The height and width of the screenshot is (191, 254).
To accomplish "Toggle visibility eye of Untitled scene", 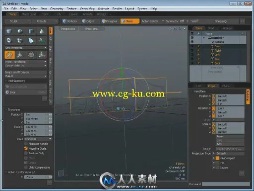I will [x=192, y=38].
